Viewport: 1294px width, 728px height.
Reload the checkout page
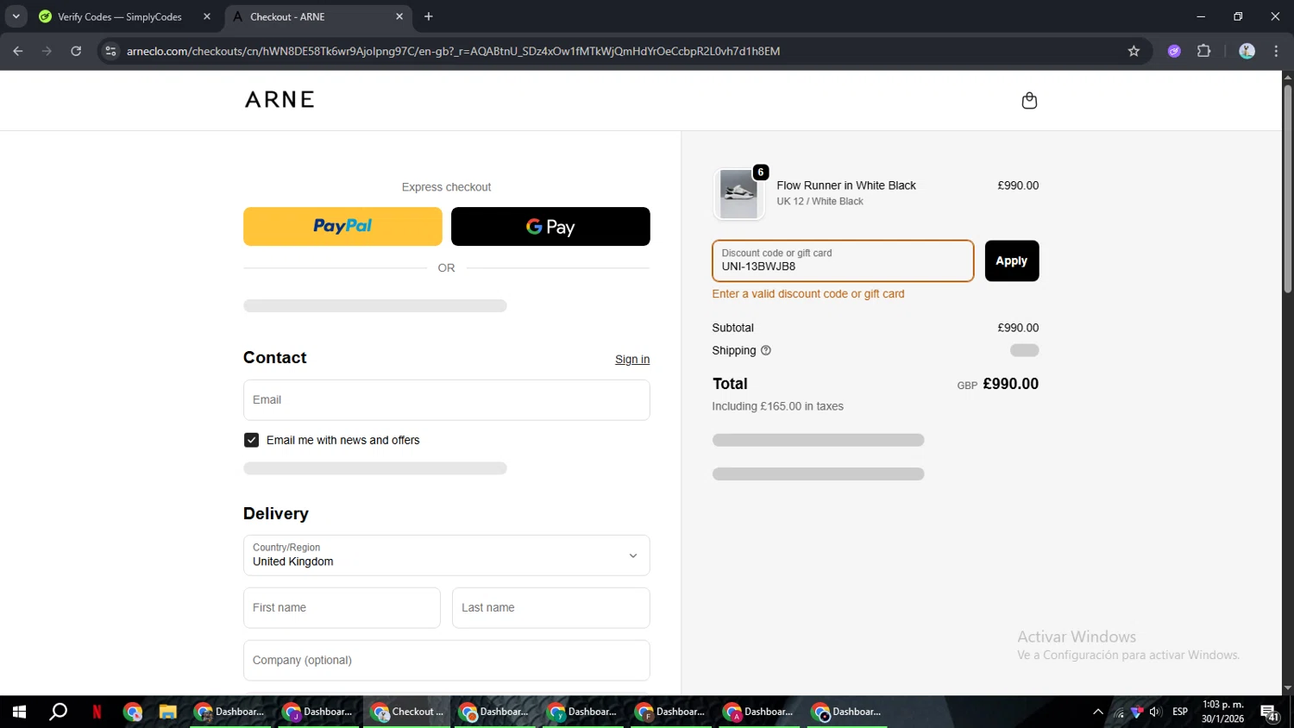(x=76, y=51)
